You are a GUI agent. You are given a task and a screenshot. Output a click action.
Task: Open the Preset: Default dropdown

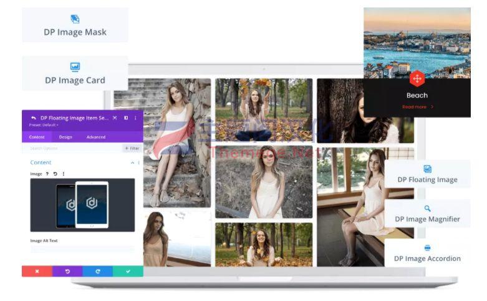(x=44, y=125)
